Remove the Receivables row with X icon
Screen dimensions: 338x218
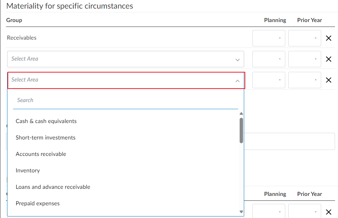[329, 38]
